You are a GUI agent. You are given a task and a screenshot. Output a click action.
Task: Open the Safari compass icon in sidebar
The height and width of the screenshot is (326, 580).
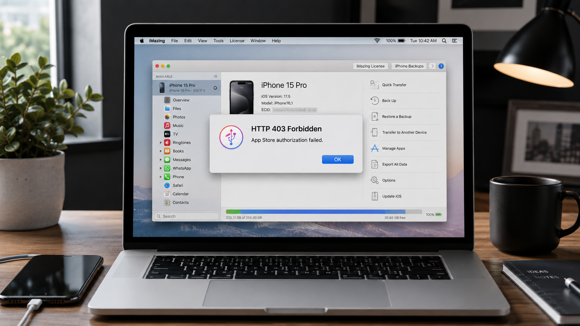click(167, 185)
